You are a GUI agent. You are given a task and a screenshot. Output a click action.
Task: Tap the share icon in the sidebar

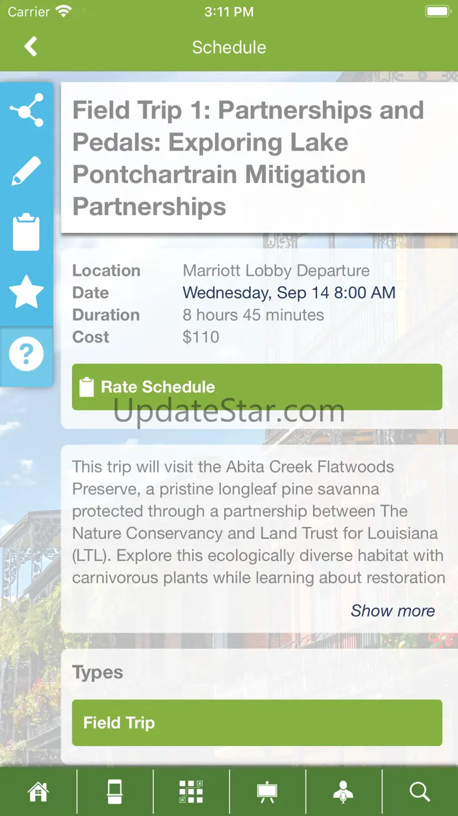click(x=26, y=110)
